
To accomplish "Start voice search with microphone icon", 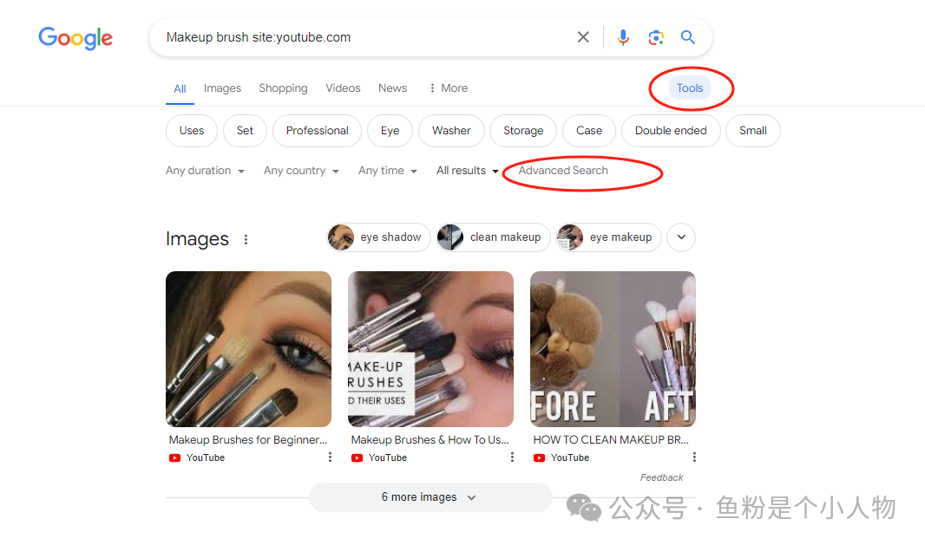I will coord(623,37).
